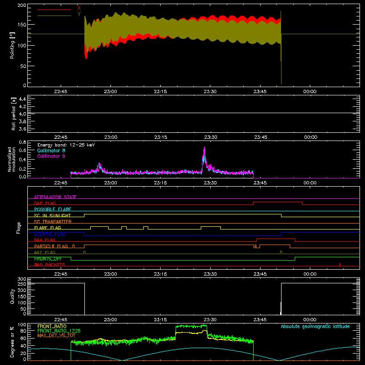Click the "Roll period [s]" axis title

(13, 114)
